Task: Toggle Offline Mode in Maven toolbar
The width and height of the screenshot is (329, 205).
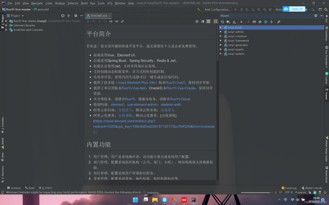Action: (x=260, y=22)
